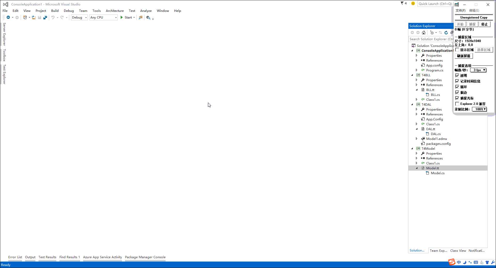Click the 刷新屏幕 refresh screen button
Image resolution: width=496 pixels, height=268 pixels.
click(x=464, y=56)
